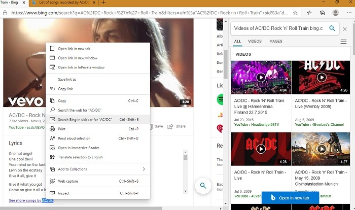Open the browser profile avatar
Image resolution: width=355 pixels, height=210 pixels.
point(335,13)
